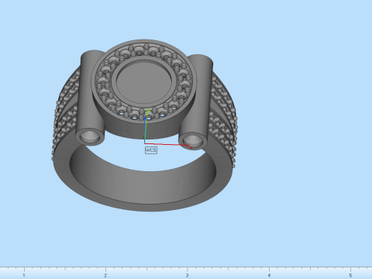The height and width of the screenshot is (279, 372).
Task: Click ruler mark labeled 2
Action: point(105,275)
